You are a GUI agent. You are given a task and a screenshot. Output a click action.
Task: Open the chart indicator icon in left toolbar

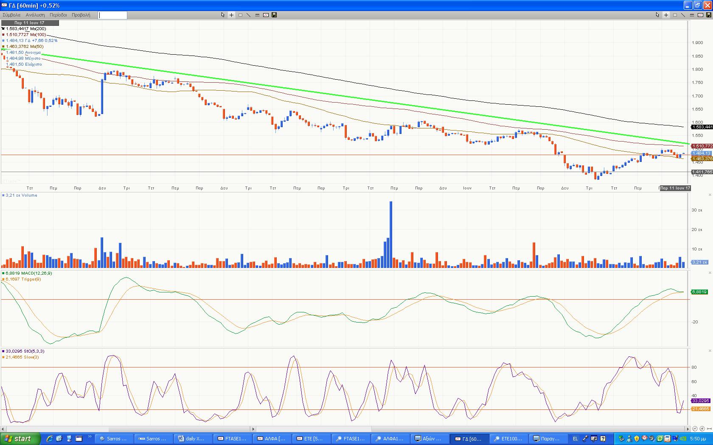(x=266, y=15)
